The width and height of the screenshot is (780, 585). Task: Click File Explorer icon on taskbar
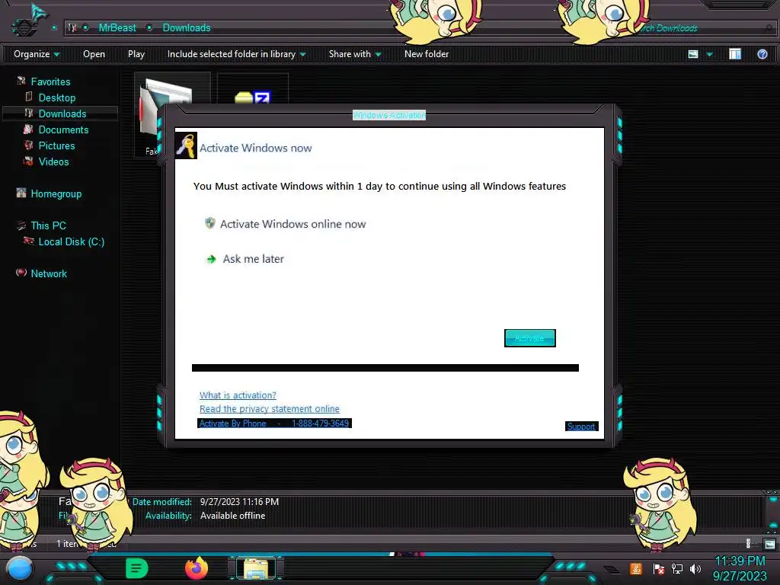[256, 569]
